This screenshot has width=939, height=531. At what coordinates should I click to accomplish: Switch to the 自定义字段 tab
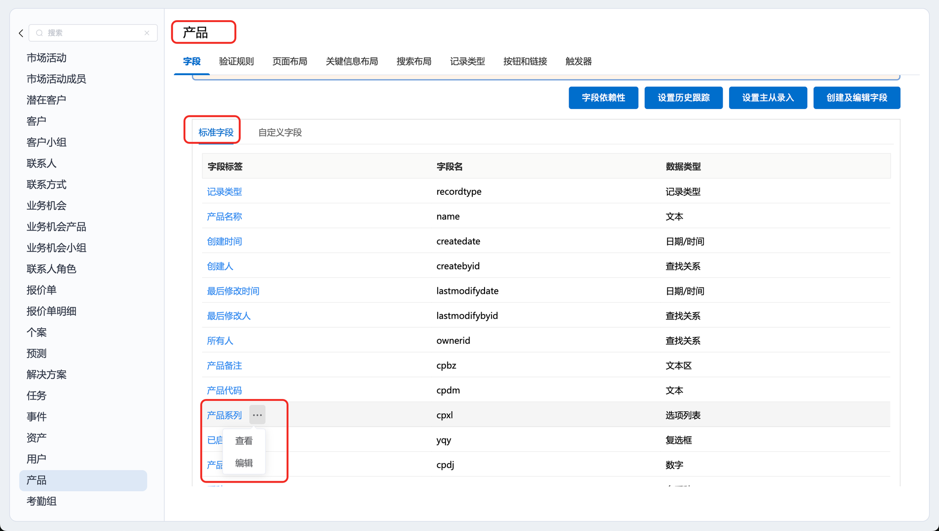[280, 132]
